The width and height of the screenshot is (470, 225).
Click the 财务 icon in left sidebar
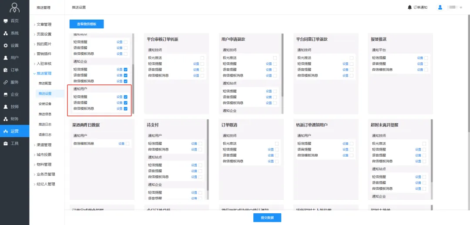(6, 118)
